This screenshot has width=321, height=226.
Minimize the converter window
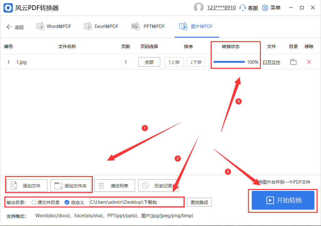coord(291,8)
